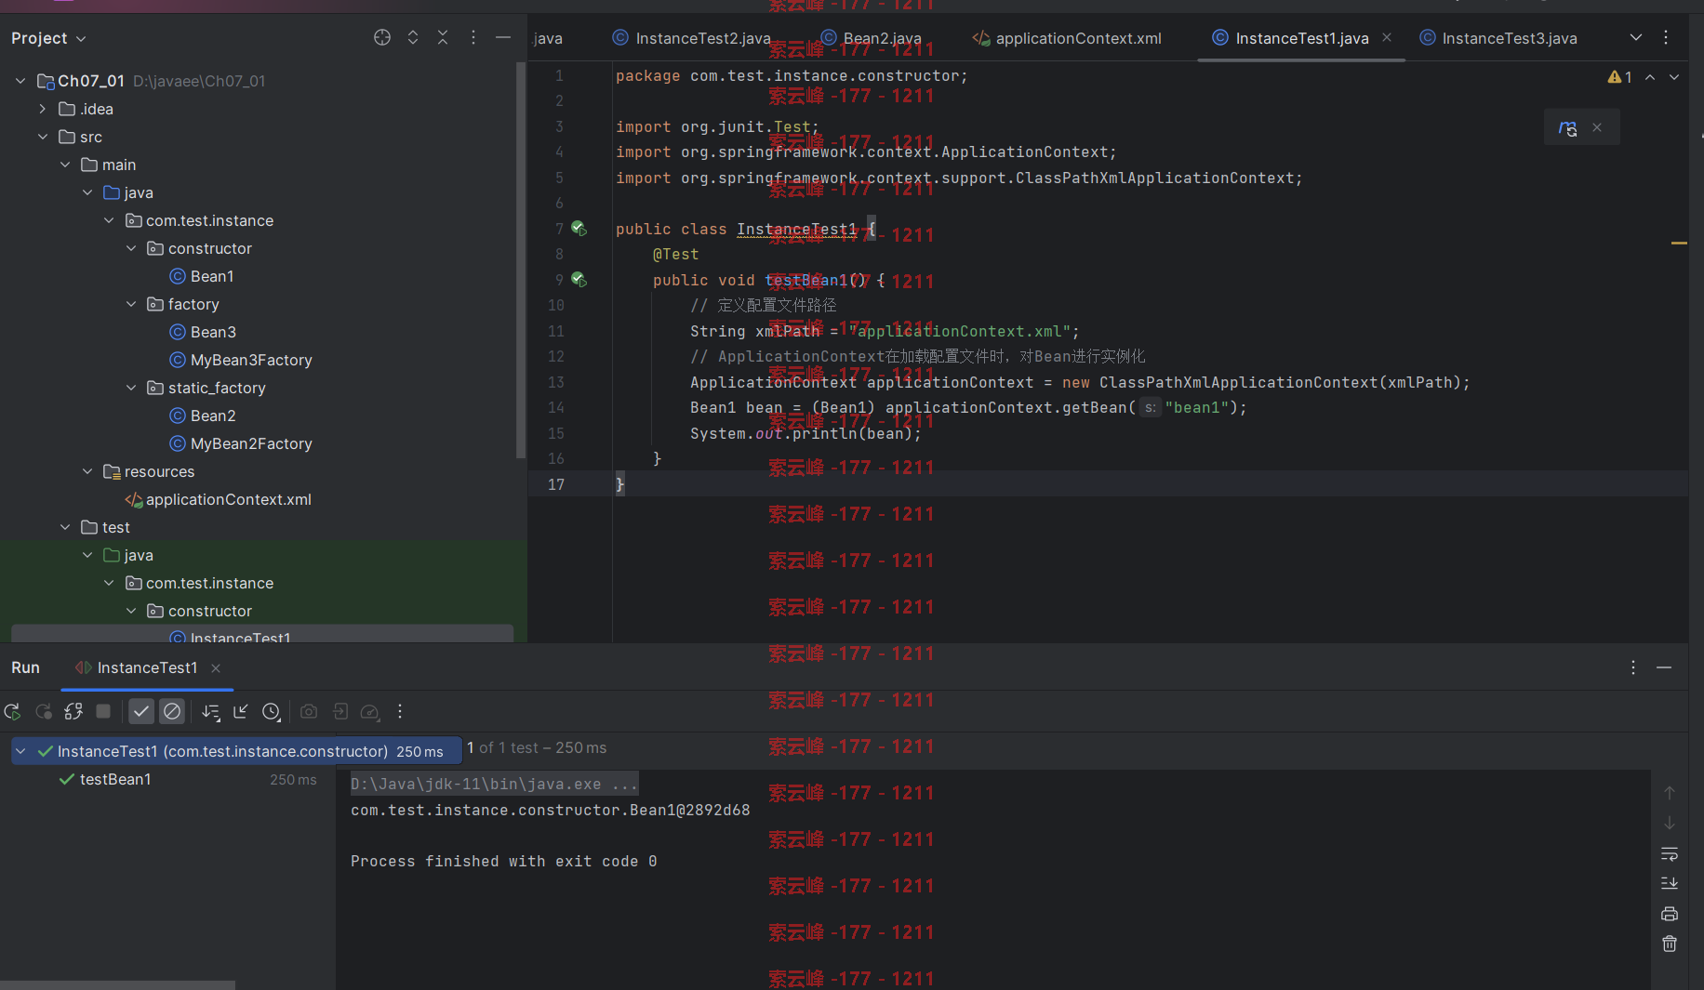Viewport: 1704px width, 990px height.
Task: Hide the Project tool window
Action: click(x=503, y=37)
